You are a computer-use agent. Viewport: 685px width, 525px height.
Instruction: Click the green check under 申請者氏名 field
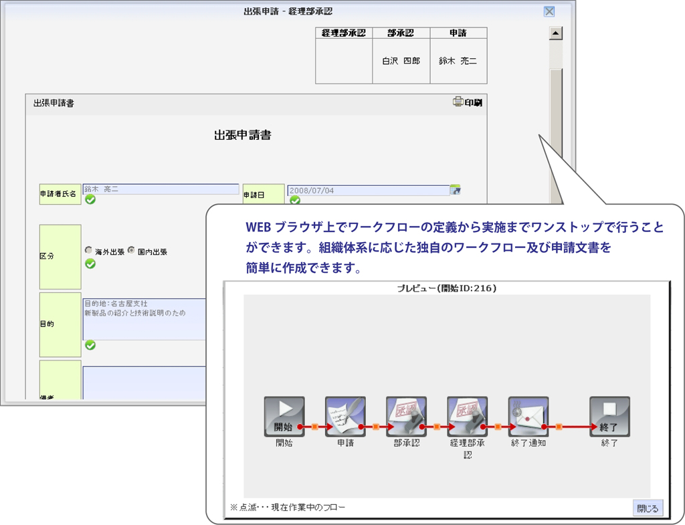[x=90, y=199]
